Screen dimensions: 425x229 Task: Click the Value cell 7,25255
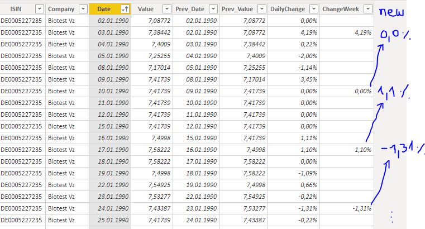click(x=152, y=56)
